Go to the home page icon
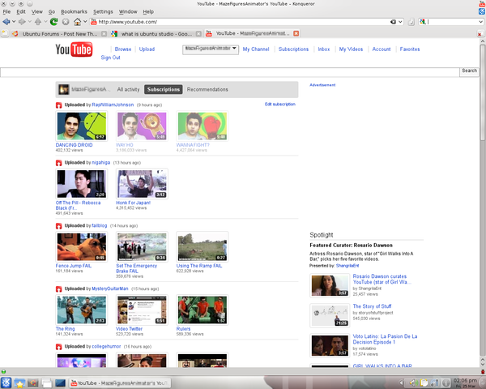This screenshot has width=486, height=389. click(x=77, y=22)
